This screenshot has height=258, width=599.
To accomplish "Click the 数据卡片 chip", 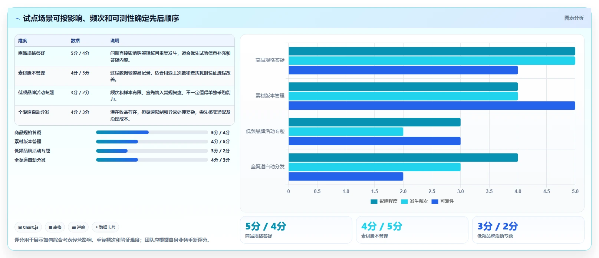I will (x=105, y=227).
